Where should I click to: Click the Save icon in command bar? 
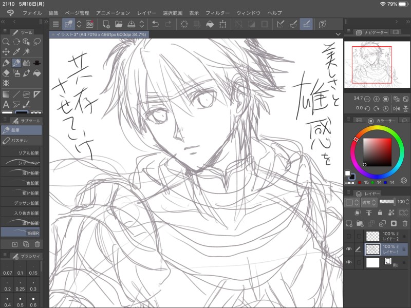(132, 24)
